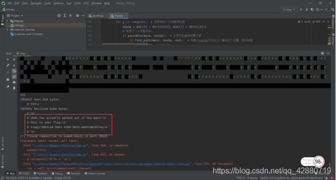Click the Profile run icon
This screenshot has width=336, height=180.
tap(318, 10)
